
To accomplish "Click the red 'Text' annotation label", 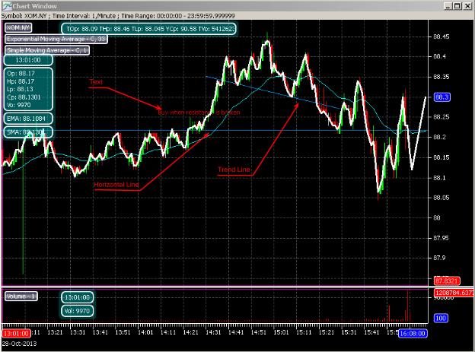I will coord(95,81).
